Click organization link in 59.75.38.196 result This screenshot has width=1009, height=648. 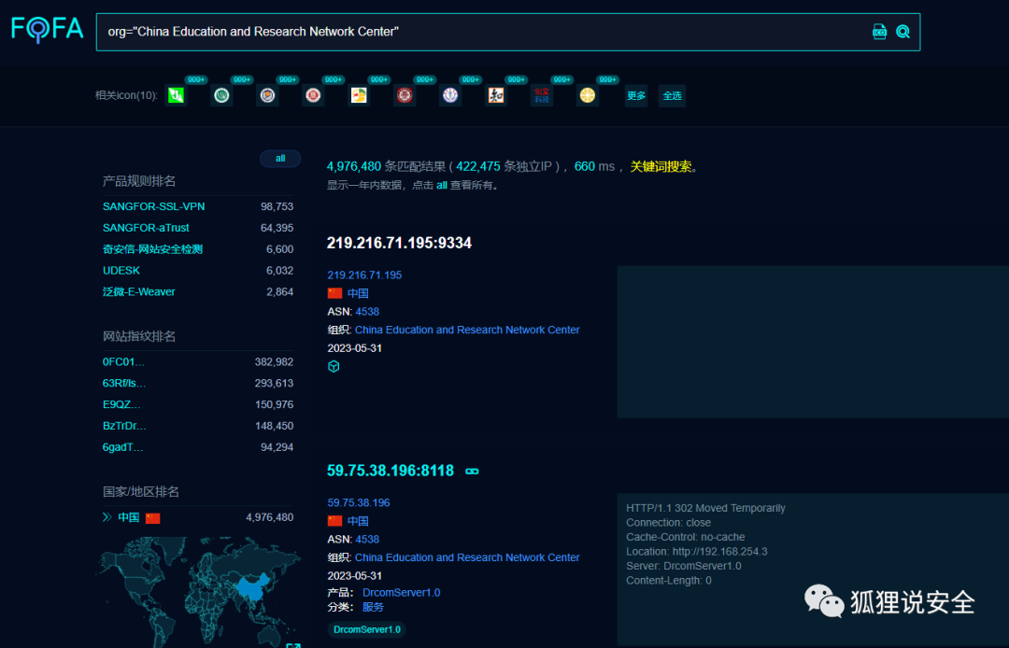click(x=467, y=557)
